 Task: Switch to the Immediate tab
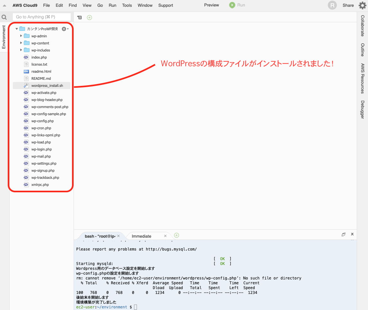pyautogui.click(x=141, y=236)
